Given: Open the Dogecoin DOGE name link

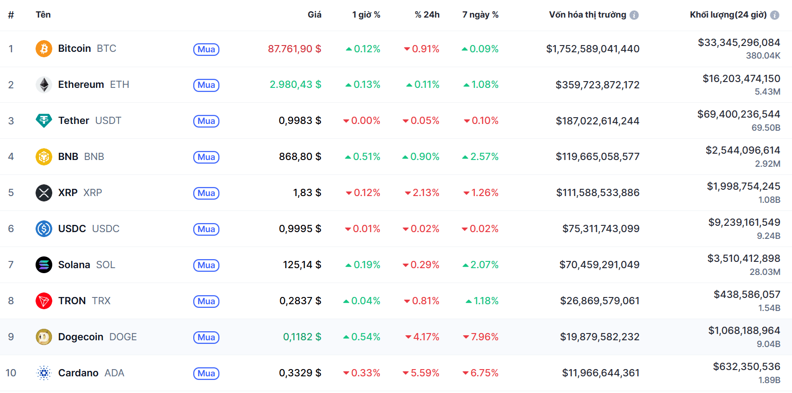Looking at the screenshot, I should pyautogui.click(x=97, y=337).
